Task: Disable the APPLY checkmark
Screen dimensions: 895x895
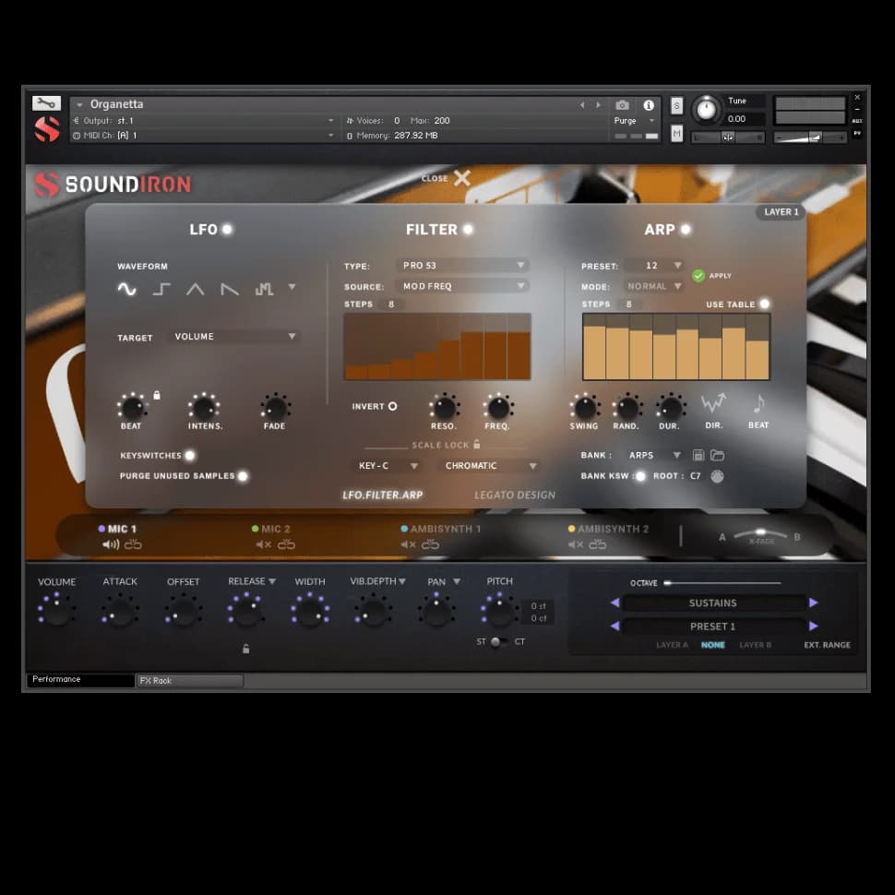Action: tap(698, 274)
